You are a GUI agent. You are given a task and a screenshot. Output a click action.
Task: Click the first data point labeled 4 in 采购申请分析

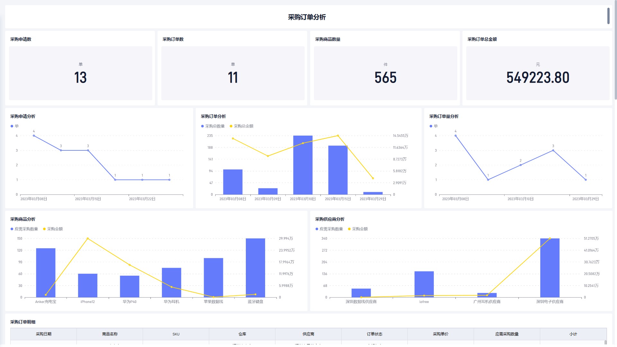[34, 136]
